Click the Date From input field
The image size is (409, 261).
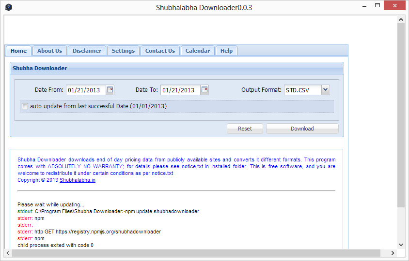tap(86, 90)
